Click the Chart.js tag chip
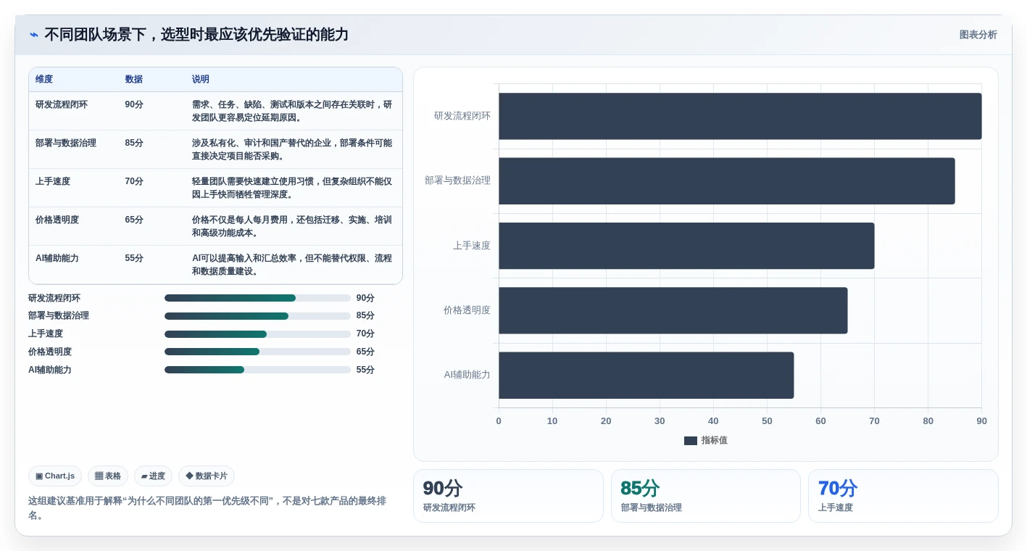Image resolution: width=1027 pixels, height=551 pixels. [55, 476]
